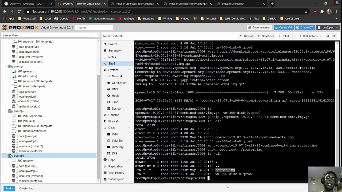Collapse the System menu section

point(130,70)
